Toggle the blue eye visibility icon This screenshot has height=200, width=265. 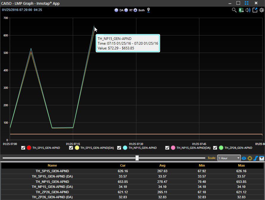[244, 158]
